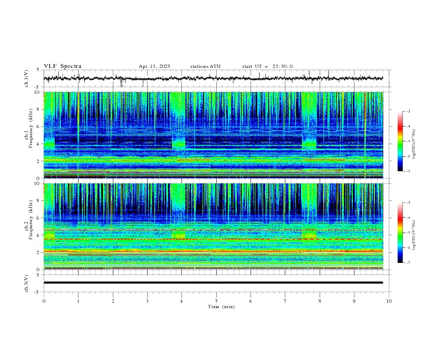Click the ch.1 voltage waveform trace
Screen dimensions: 438x338
click(213, 78)
